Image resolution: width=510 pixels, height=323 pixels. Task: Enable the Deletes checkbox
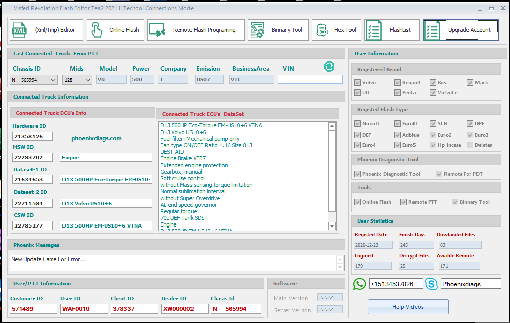[470, 145]
